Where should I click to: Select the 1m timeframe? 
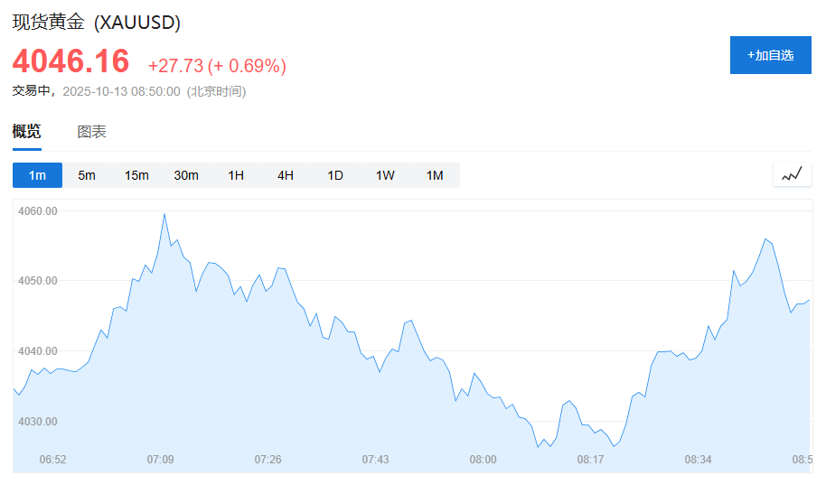pos(37,175)
